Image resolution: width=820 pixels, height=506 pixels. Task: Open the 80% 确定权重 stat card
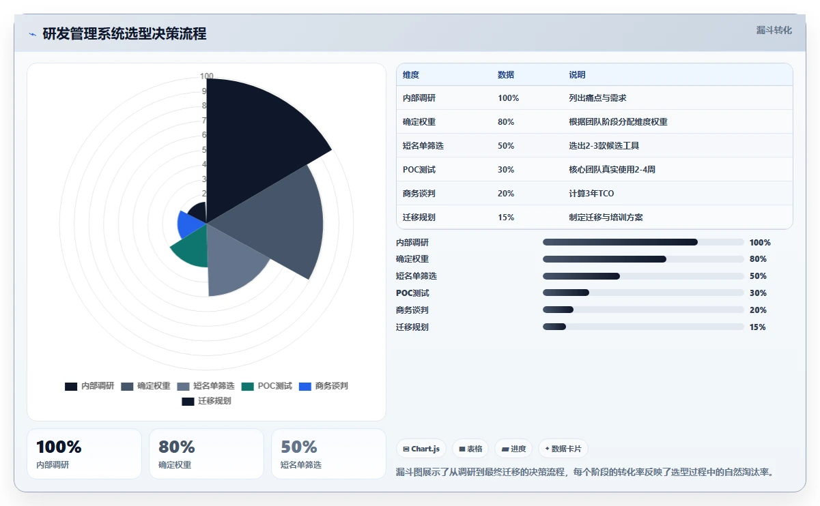pos(206,454)
